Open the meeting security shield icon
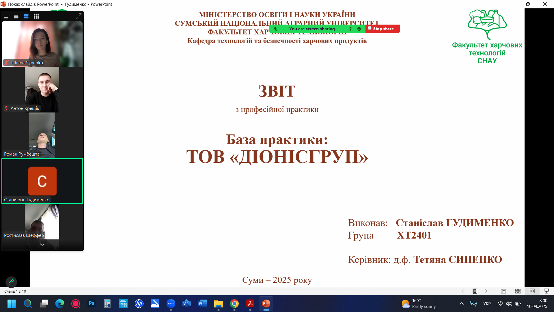This screenshot has width=554, height=312. pos(359,29)
